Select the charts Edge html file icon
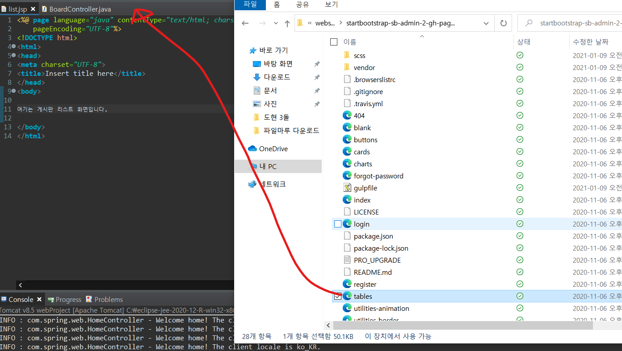 [347, 164]
